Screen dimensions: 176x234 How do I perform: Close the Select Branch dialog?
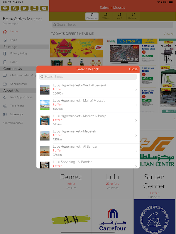(x=133, y=69)
